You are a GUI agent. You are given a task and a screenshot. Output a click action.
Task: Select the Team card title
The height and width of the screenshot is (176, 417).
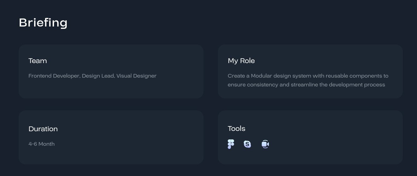point(38,61)
